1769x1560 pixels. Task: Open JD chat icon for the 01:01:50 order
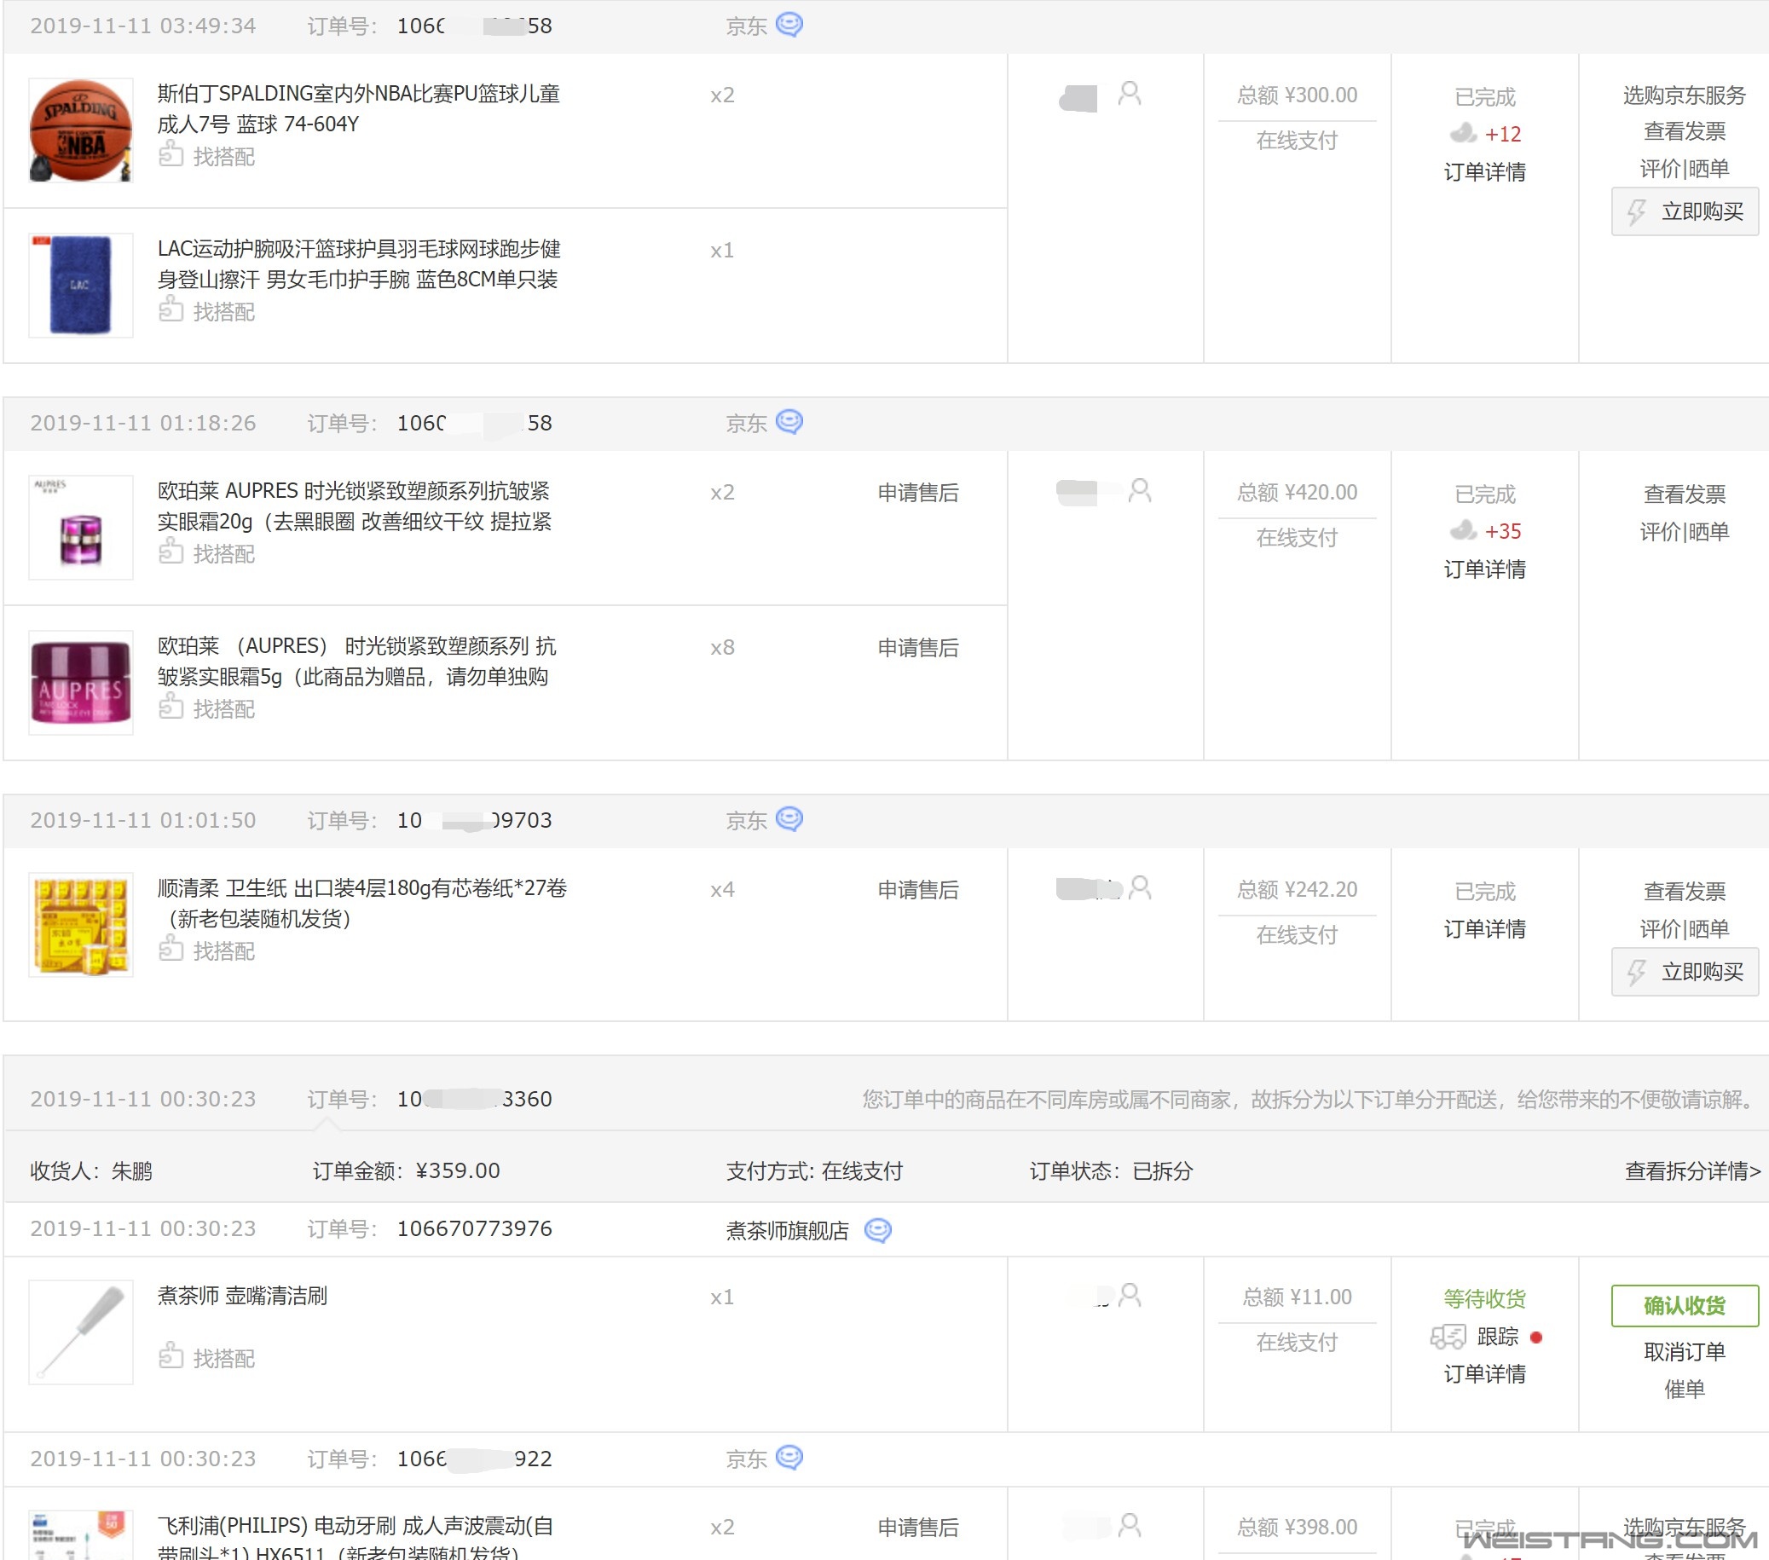[789, 818]
